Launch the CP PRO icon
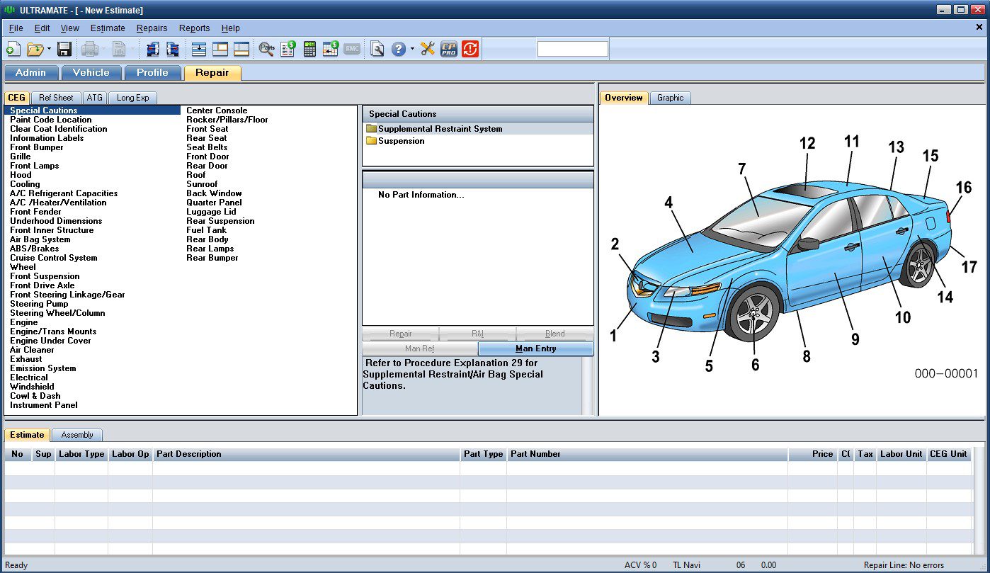Image resolution: width=990 pixels, height=573 pixels. [x=449, y=49]
